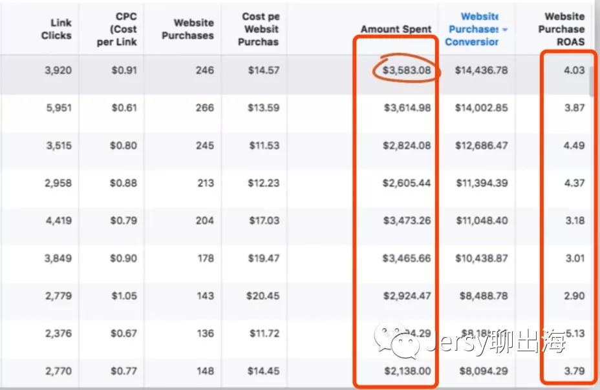The width and height of the screenshot is (600, 390).
Task: Click the $2,138.00 amount spent cell
Action: 406,371
